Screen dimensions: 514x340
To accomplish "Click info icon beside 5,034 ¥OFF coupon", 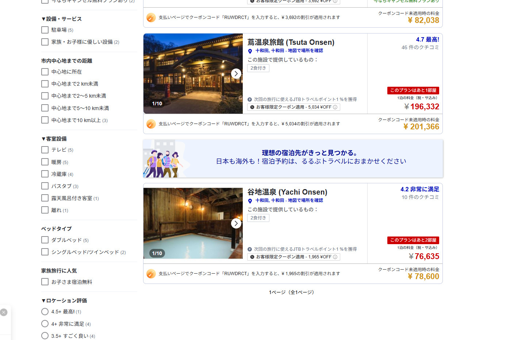I will pyautogui.click(x=335, y=107).
